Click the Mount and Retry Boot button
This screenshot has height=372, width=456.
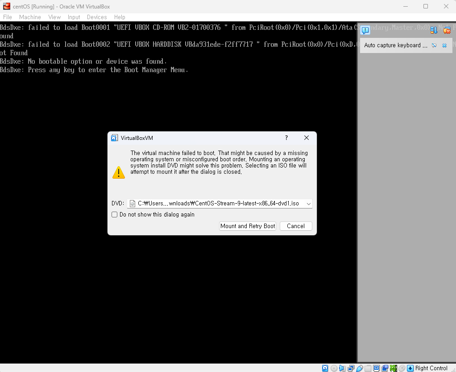(x=248, y=226)
